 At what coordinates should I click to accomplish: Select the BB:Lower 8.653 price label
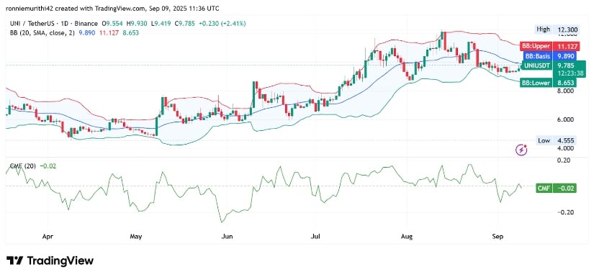(x=549, y=83)
